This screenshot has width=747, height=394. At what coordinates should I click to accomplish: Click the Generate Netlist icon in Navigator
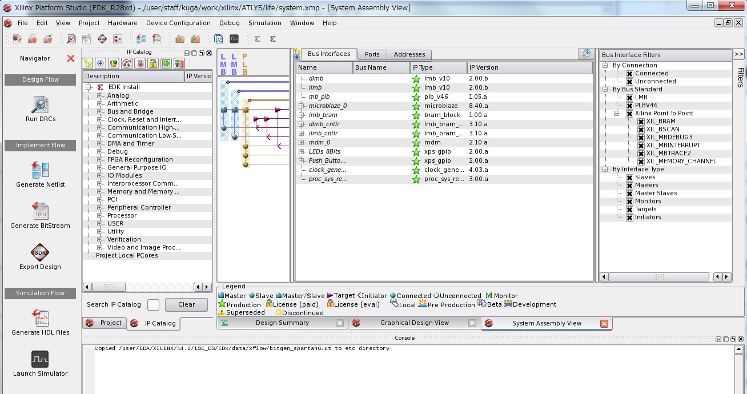tap(41, 170)
